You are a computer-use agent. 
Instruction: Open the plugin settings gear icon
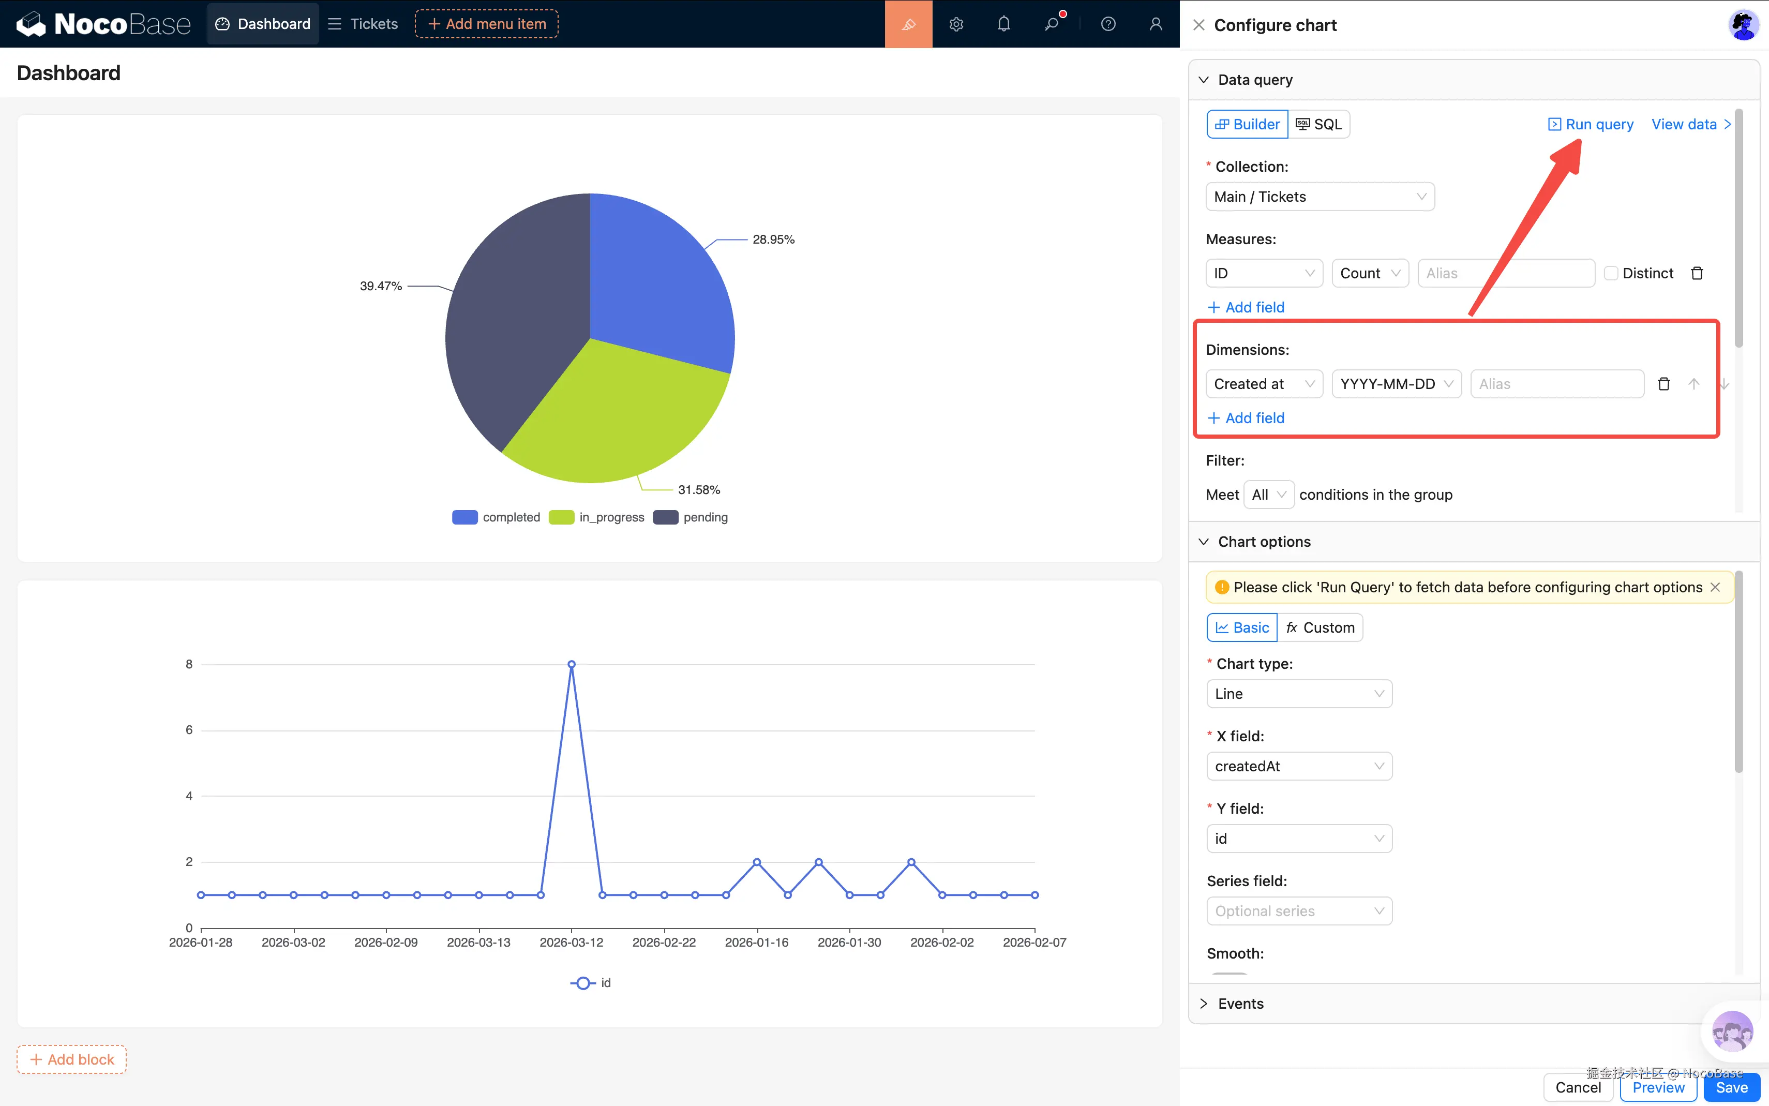[x=956, y=23]
